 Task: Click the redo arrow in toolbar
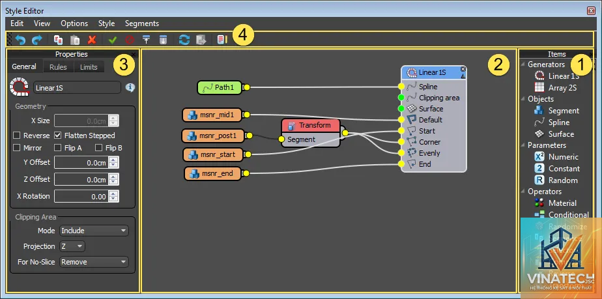(37, 40)
